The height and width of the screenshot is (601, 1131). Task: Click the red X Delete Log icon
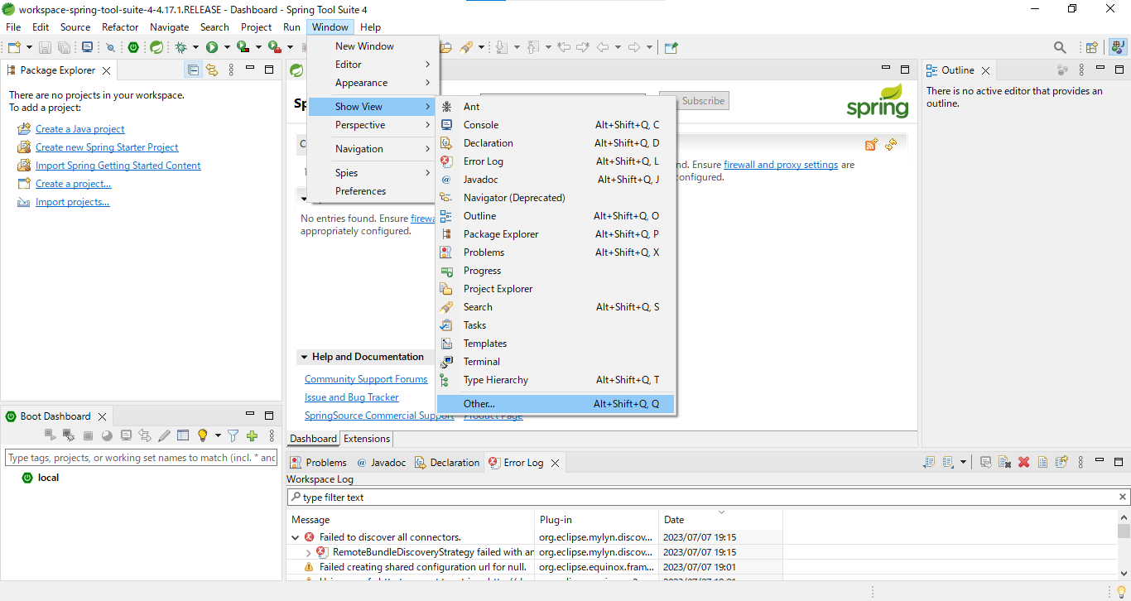pos(1023,462)
